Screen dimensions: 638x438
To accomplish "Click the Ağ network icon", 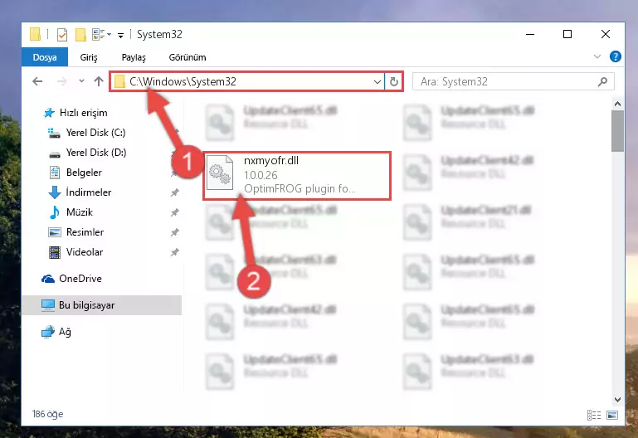I will click(x=48, y=332).
